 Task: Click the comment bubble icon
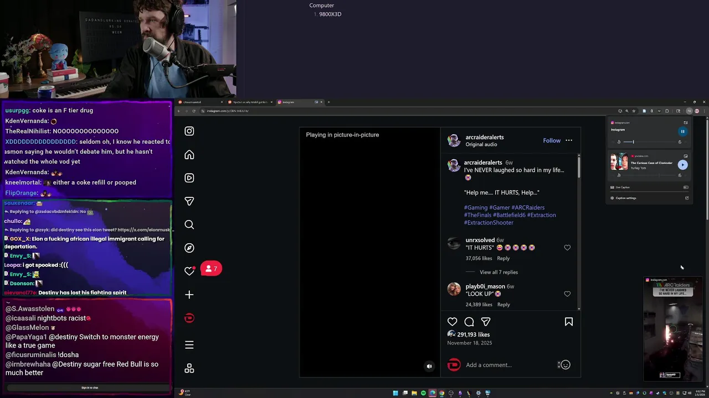coord(469,322)
